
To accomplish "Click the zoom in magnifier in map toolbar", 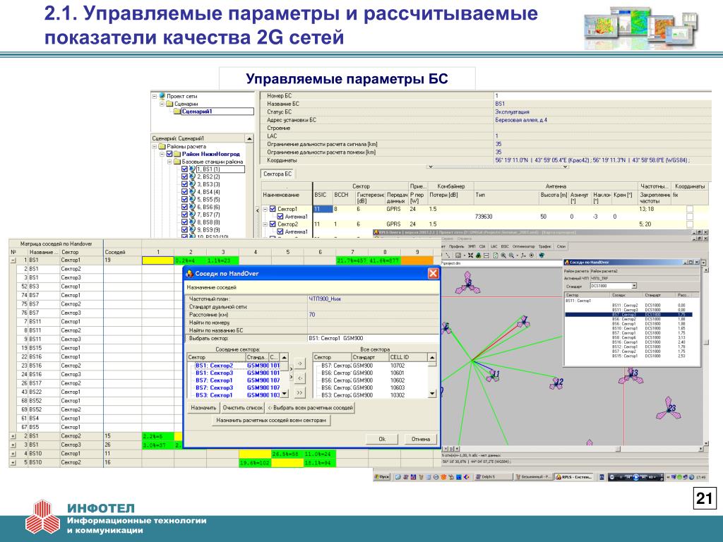I will (x=503, y=255).
